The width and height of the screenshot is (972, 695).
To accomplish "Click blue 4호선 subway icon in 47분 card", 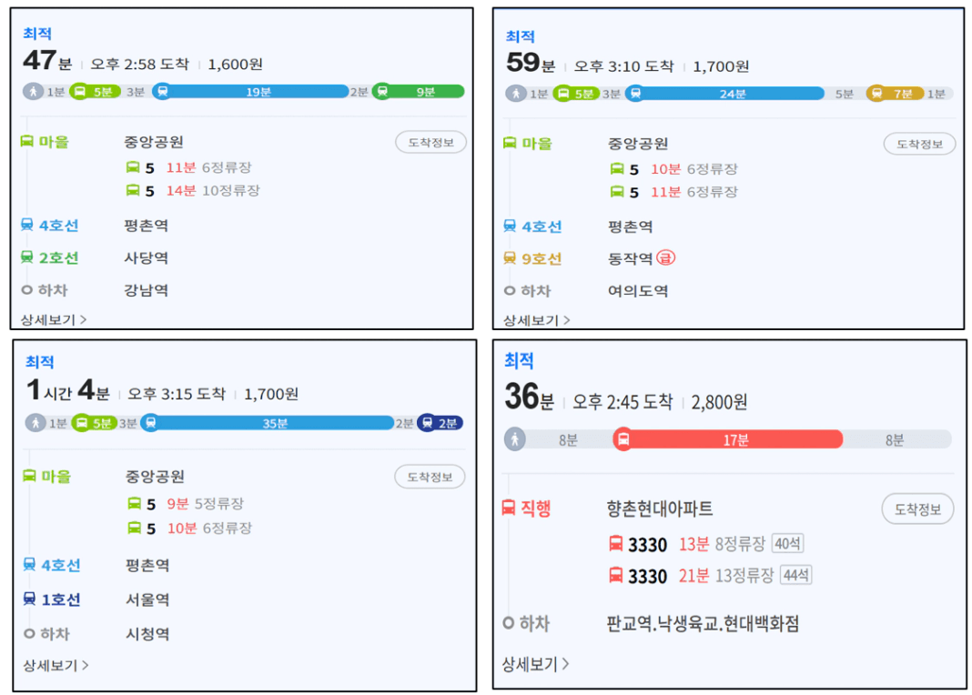I will pos(26,225).
